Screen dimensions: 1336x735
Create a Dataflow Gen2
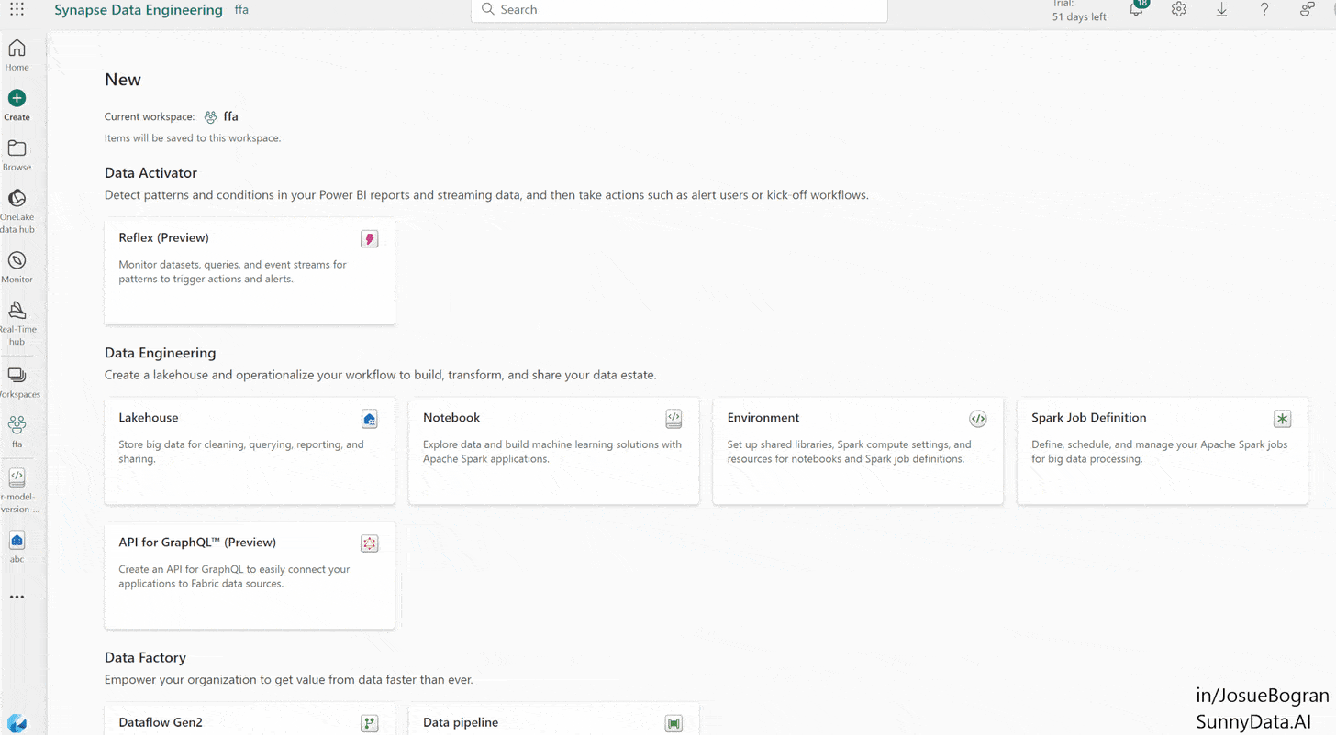(250, 719)
